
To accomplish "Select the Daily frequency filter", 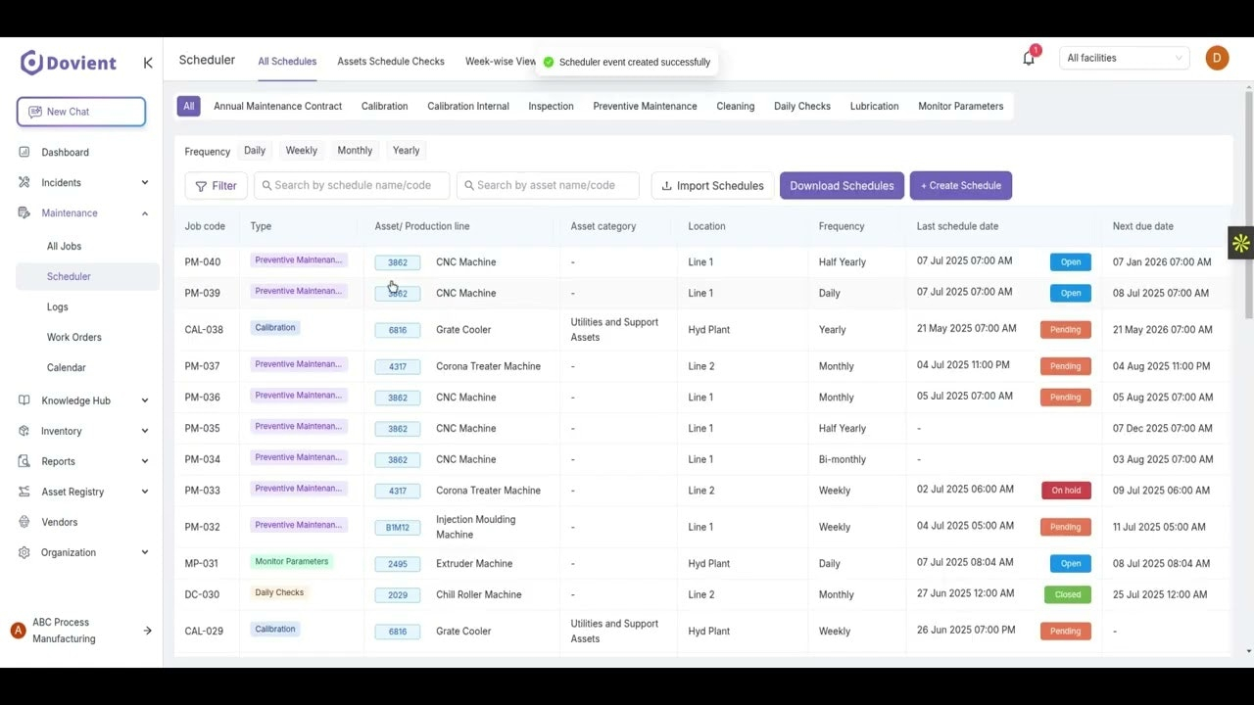I will click(255, 151).
